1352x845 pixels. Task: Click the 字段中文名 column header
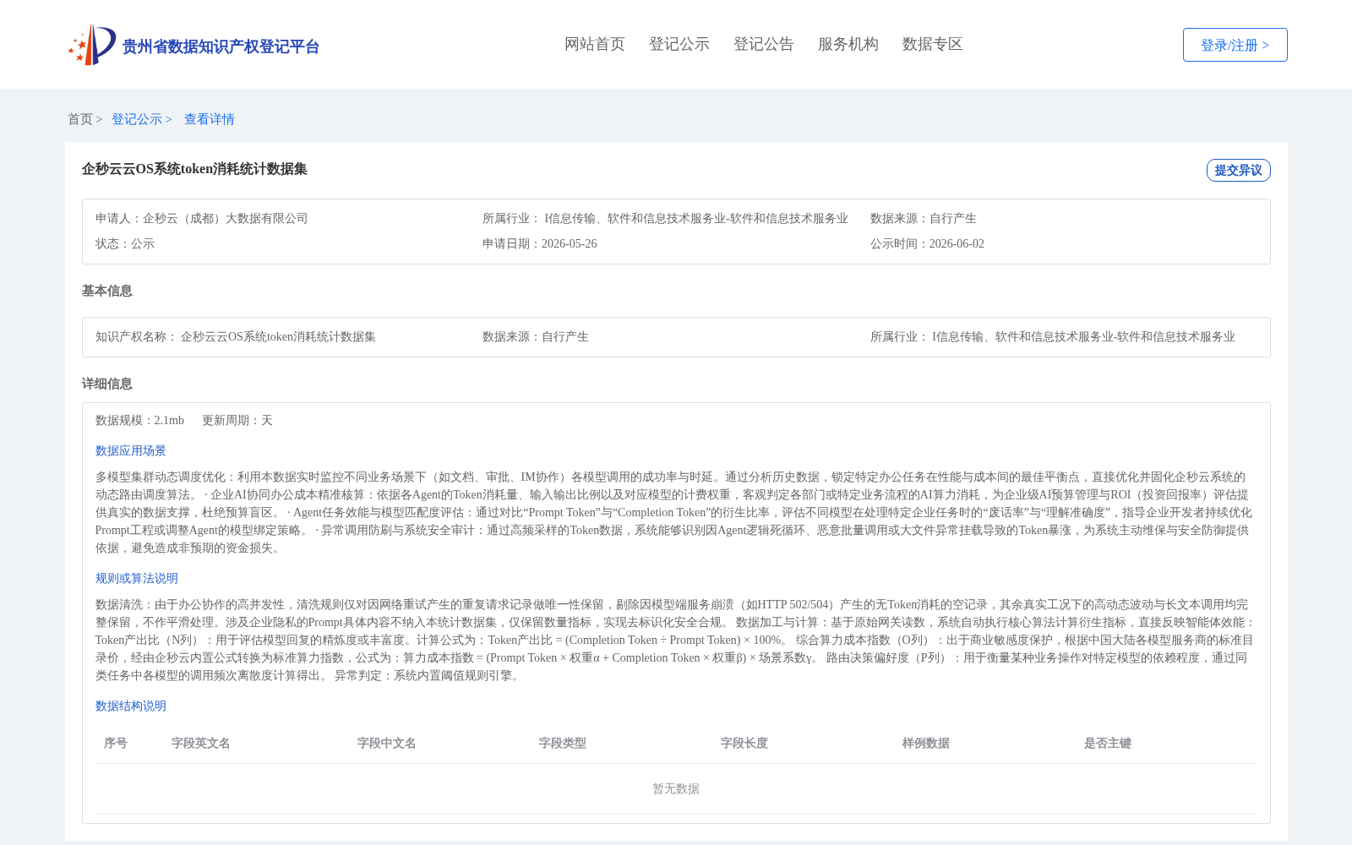pos(387,743)
